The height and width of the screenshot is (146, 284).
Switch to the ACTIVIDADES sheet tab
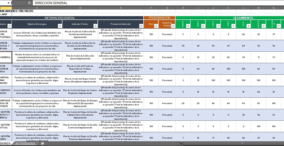25,144
